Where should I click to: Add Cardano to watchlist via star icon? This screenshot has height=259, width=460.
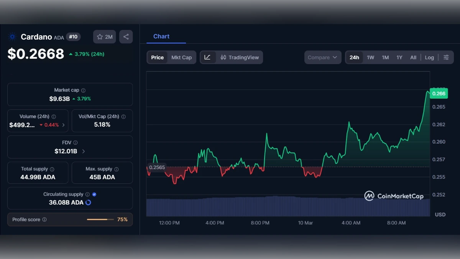(99, 36)
